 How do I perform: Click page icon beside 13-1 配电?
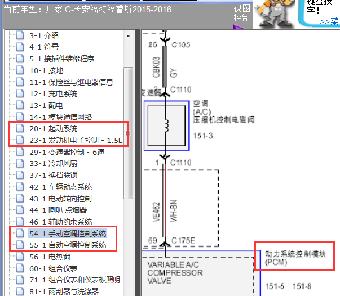(x=20, y=105)
